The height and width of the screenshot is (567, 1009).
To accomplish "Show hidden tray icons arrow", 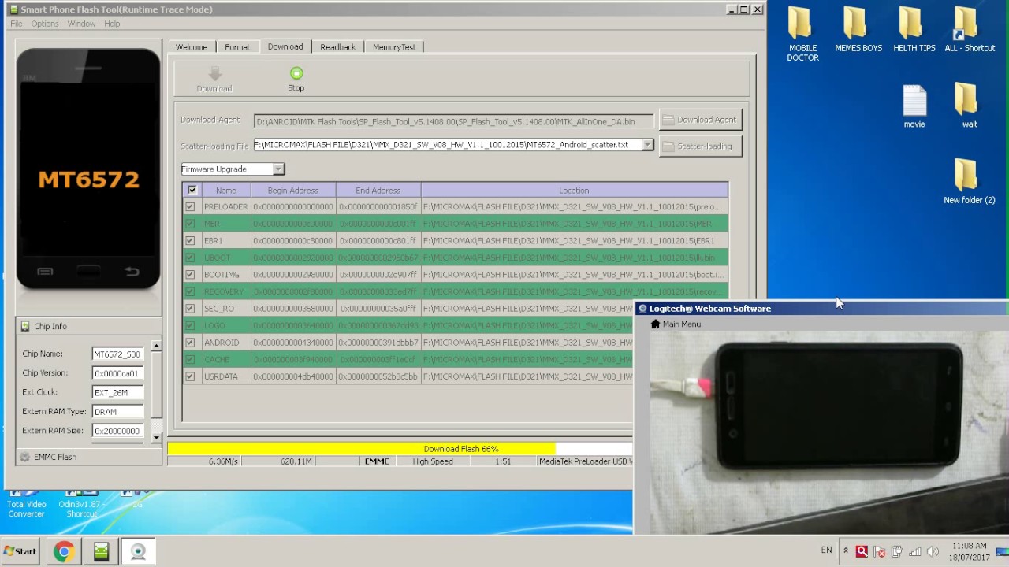I will pyautogui.click(x=846, y=551).
